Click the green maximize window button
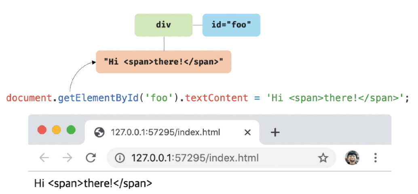 (x=71, y=130)
